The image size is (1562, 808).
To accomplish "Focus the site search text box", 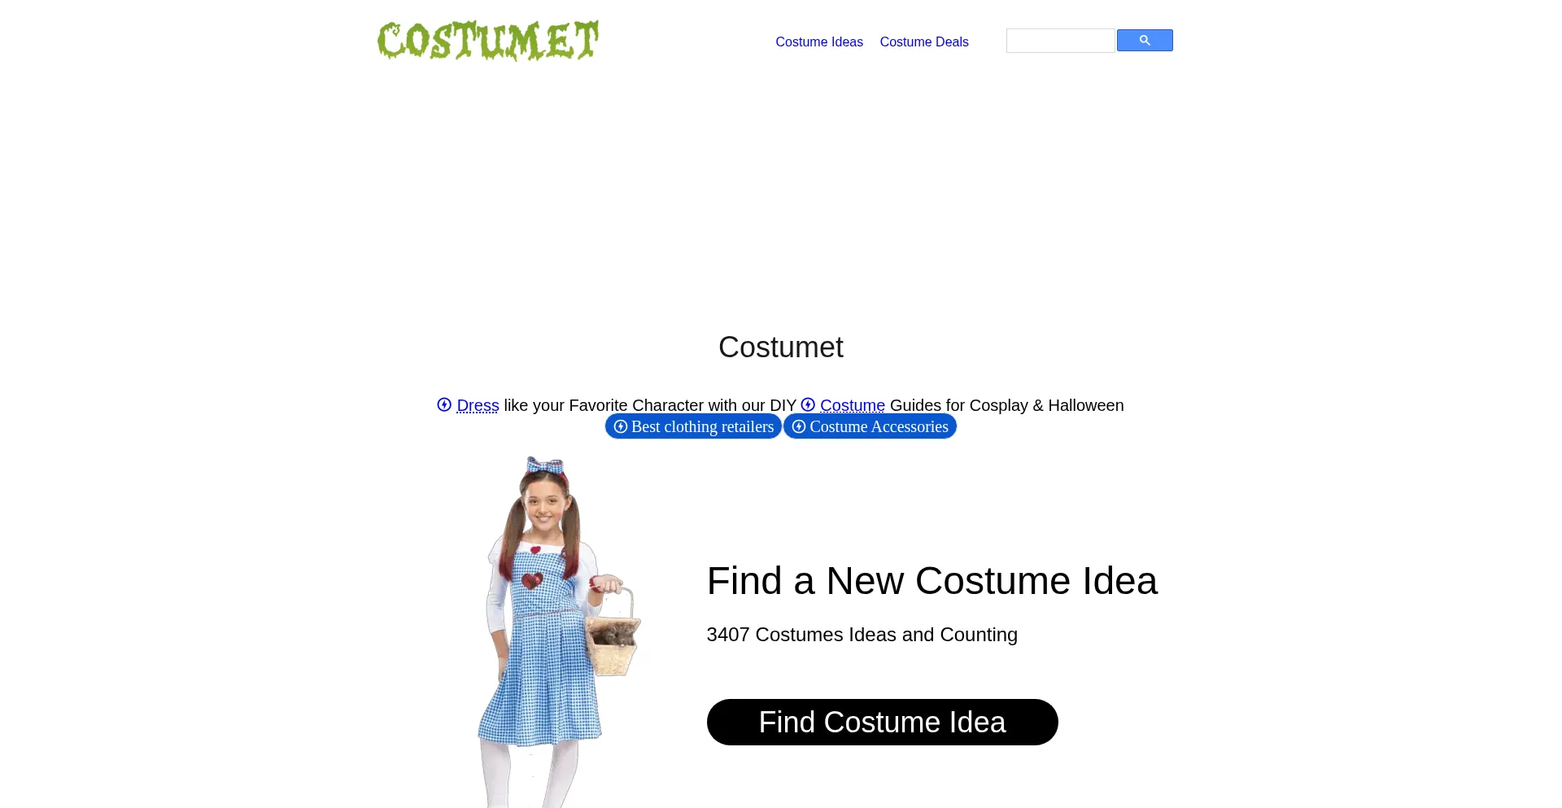I will click(x=1060, y=41).
